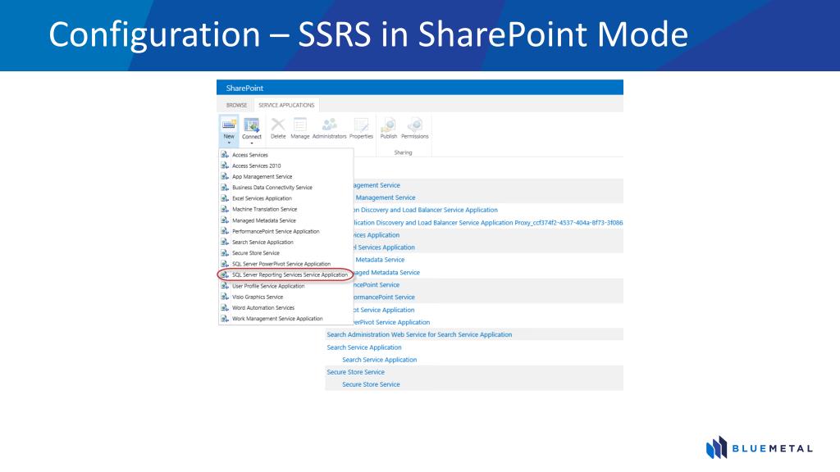The image size is (840, 472).
Task: Click the icon beside Visio Graphics Service
Action: coord(225,297)
